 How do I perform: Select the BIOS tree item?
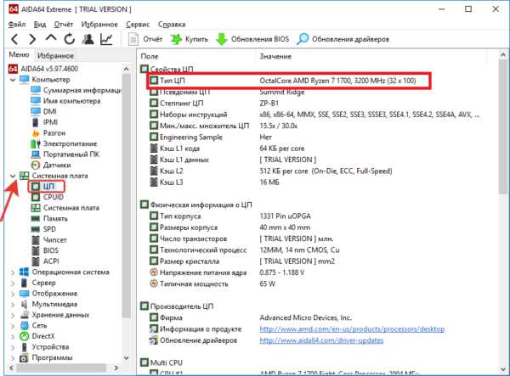coord(45,250)
